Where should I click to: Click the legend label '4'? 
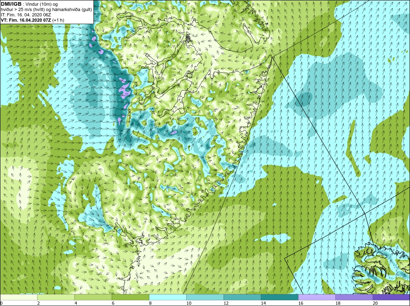point(76,303)
